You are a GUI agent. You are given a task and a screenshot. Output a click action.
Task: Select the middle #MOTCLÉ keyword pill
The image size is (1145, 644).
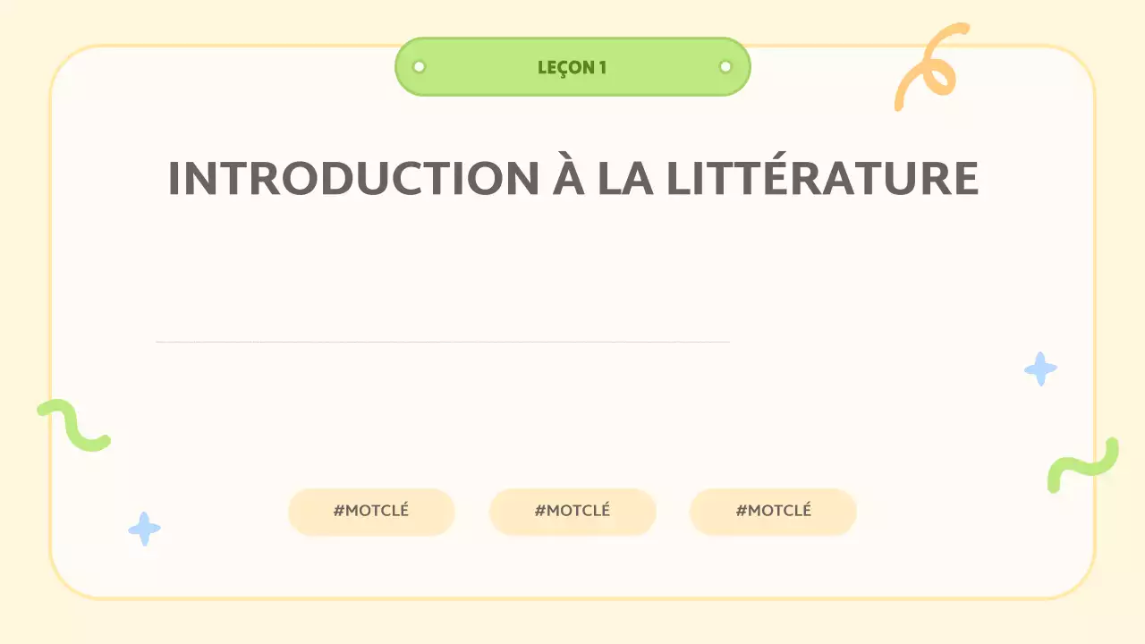(572, 512)
